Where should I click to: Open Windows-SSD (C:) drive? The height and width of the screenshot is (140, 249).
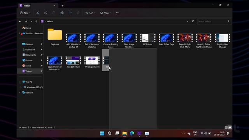coord(33,87)
